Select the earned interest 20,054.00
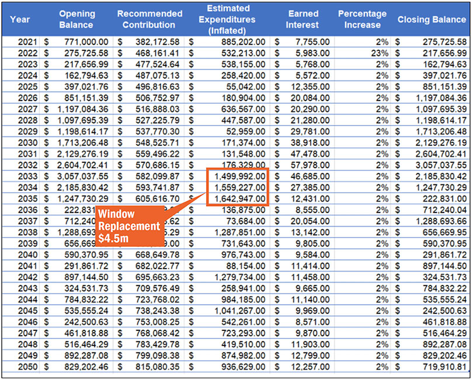This screenshot has width=473, height=380. pyautogui.click(x=310, y=221)
